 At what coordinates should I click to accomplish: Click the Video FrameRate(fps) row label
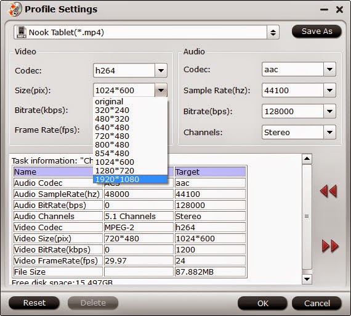pyautogui.click(x=58, y=261)
